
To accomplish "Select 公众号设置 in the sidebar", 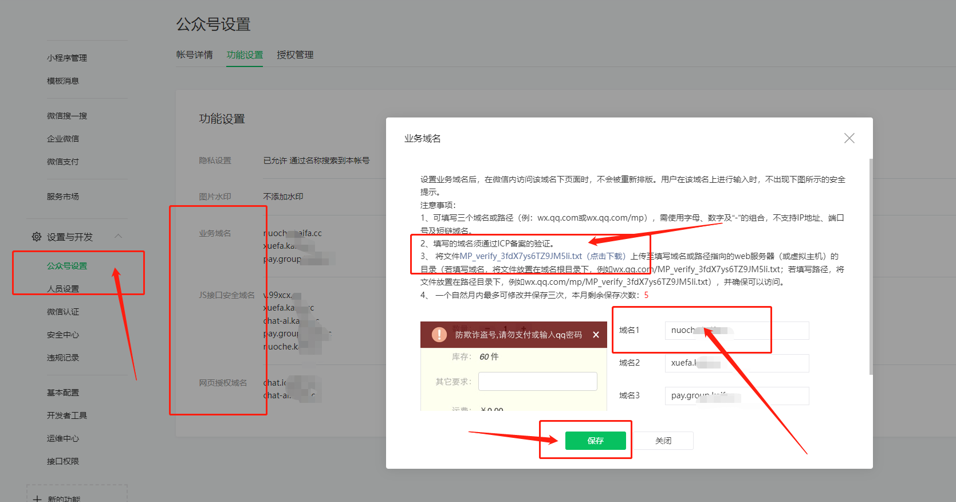I will coord(67,266).
